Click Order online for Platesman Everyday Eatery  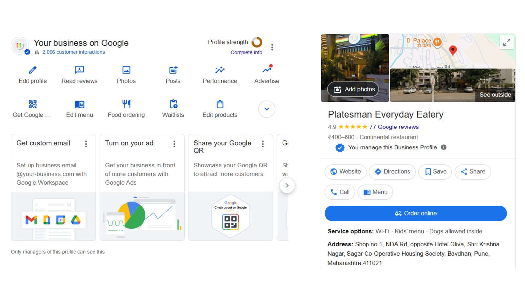415,213
